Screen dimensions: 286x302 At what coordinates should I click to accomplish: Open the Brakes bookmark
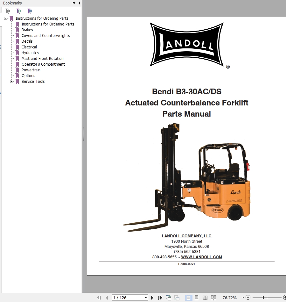(27, 30)
